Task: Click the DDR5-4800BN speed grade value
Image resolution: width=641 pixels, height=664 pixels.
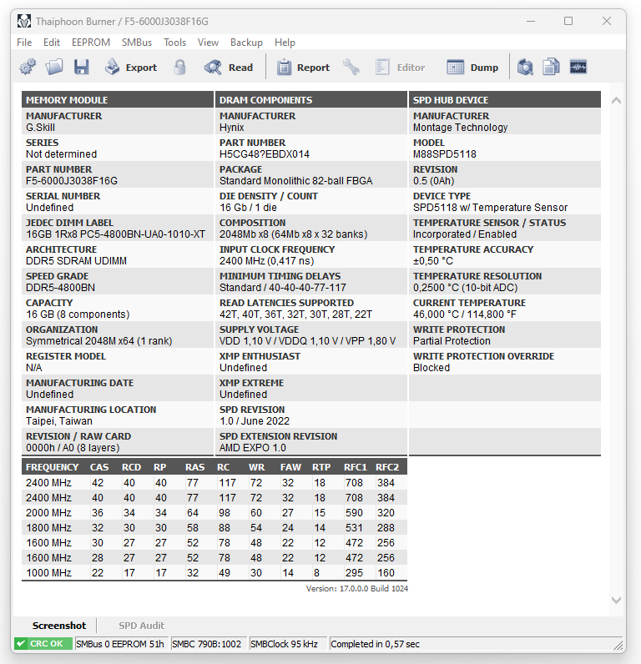Action: click(60, 288)
